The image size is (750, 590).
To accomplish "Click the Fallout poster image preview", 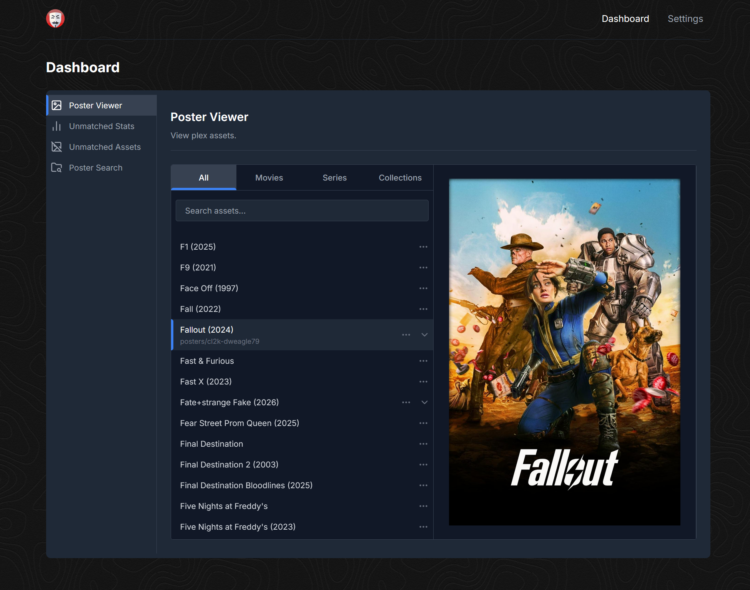I will tap(564, 352).
